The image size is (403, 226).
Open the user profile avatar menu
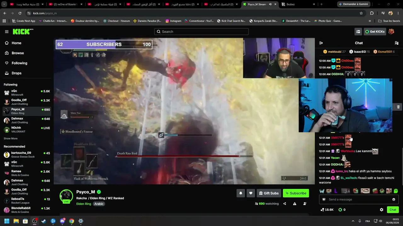click(x=391, y=31)
